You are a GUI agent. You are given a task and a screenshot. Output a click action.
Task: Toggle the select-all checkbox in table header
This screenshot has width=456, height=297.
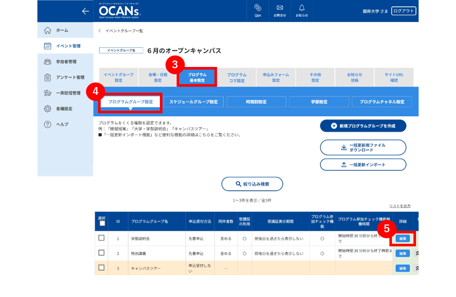pos(102,223)
